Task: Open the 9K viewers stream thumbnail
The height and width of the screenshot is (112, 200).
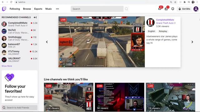Action: (119, 97)
